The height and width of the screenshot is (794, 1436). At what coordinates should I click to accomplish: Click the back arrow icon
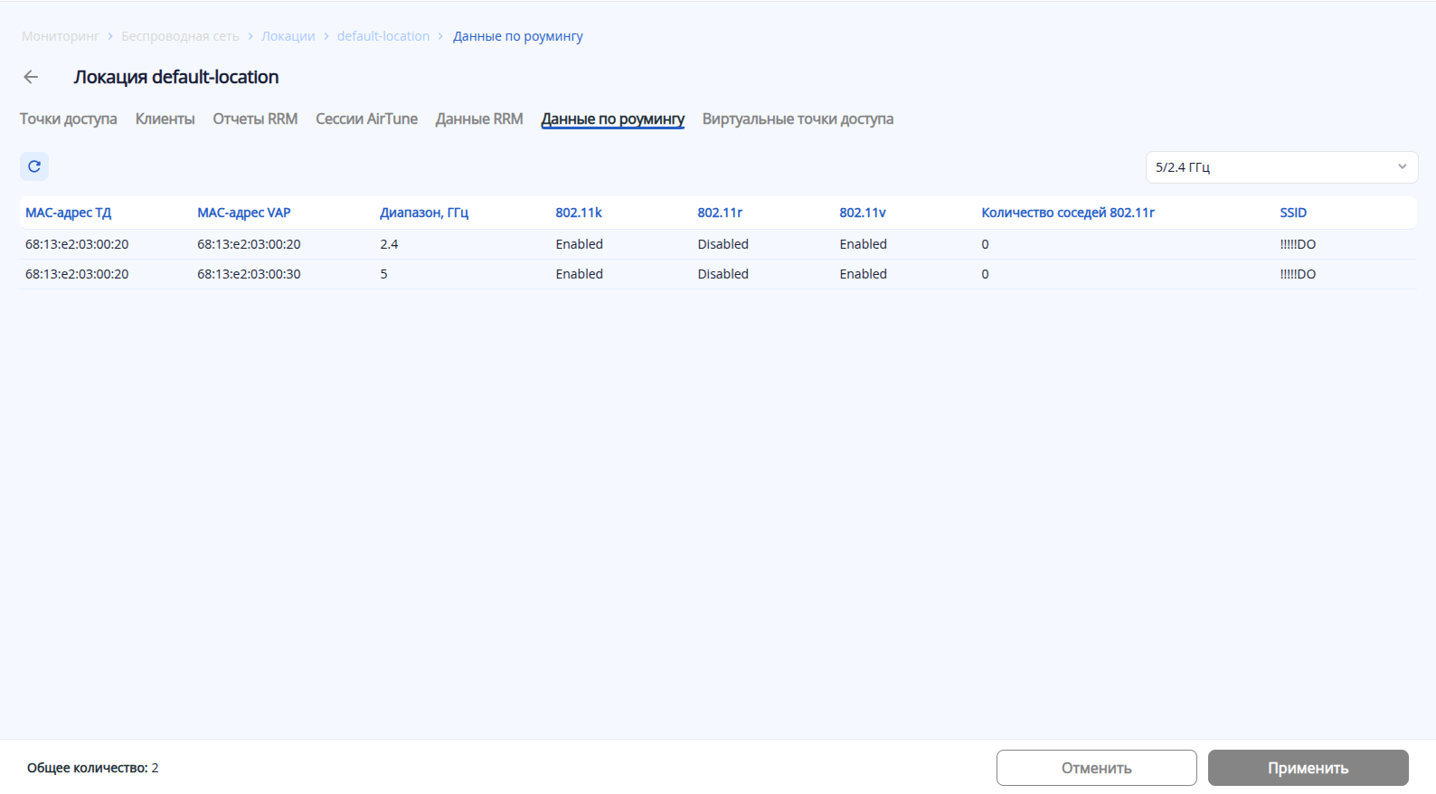tap(32, 77)
